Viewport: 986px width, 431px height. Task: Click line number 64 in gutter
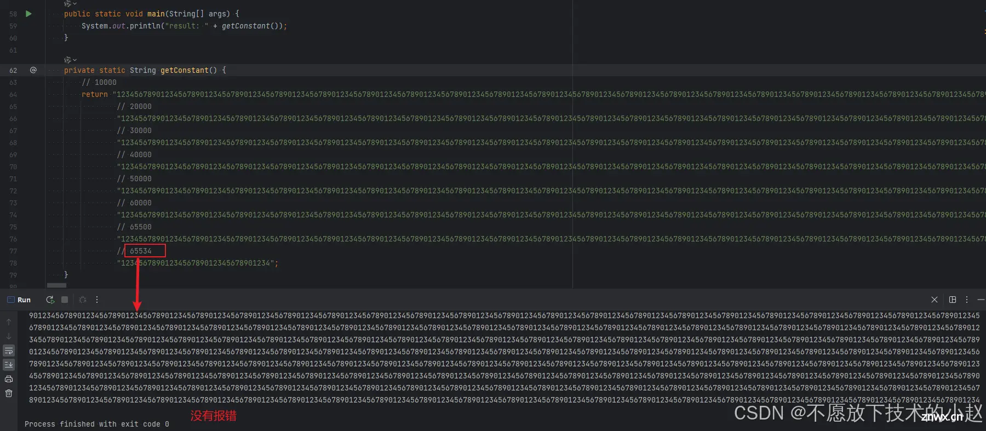pyautogui.click(x=13, y=95)
